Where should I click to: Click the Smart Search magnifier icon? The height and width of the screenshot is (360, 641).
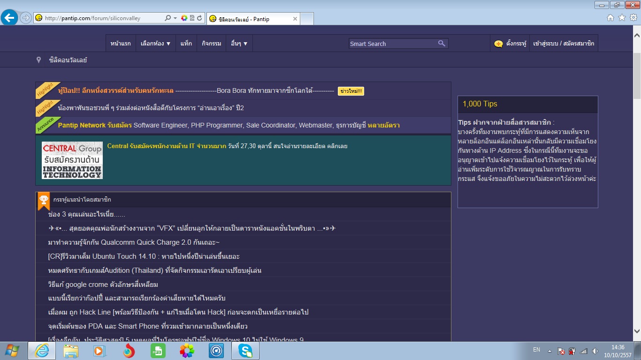tap(442, 43)
